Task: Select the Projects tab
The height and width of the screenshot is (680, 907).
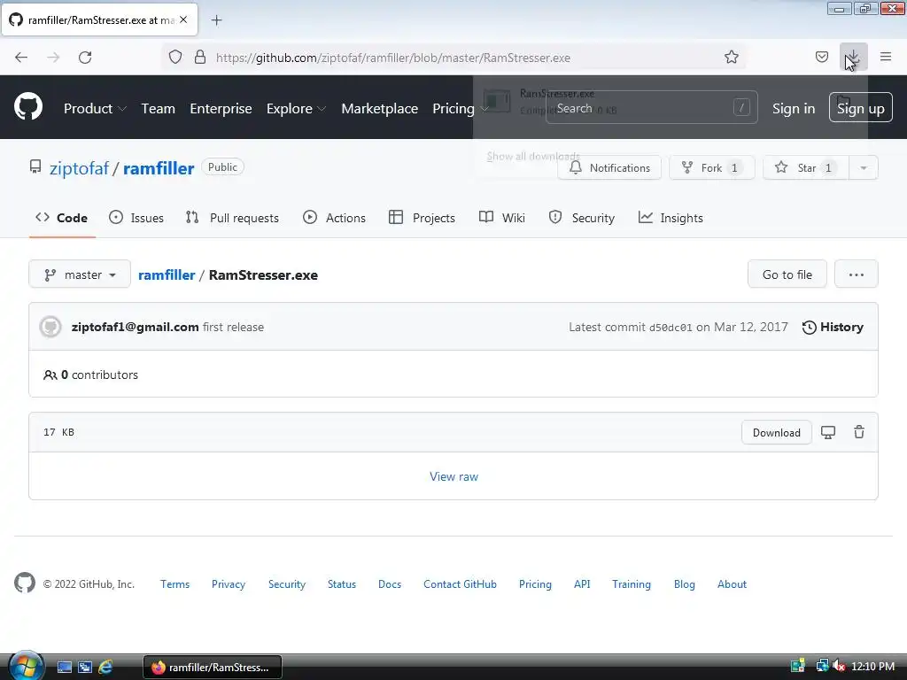Action: tap(422, 218)
